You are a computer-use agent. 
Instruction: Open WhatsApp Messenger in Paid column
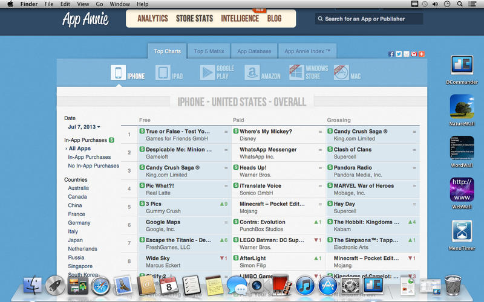(x=268, y=149)
